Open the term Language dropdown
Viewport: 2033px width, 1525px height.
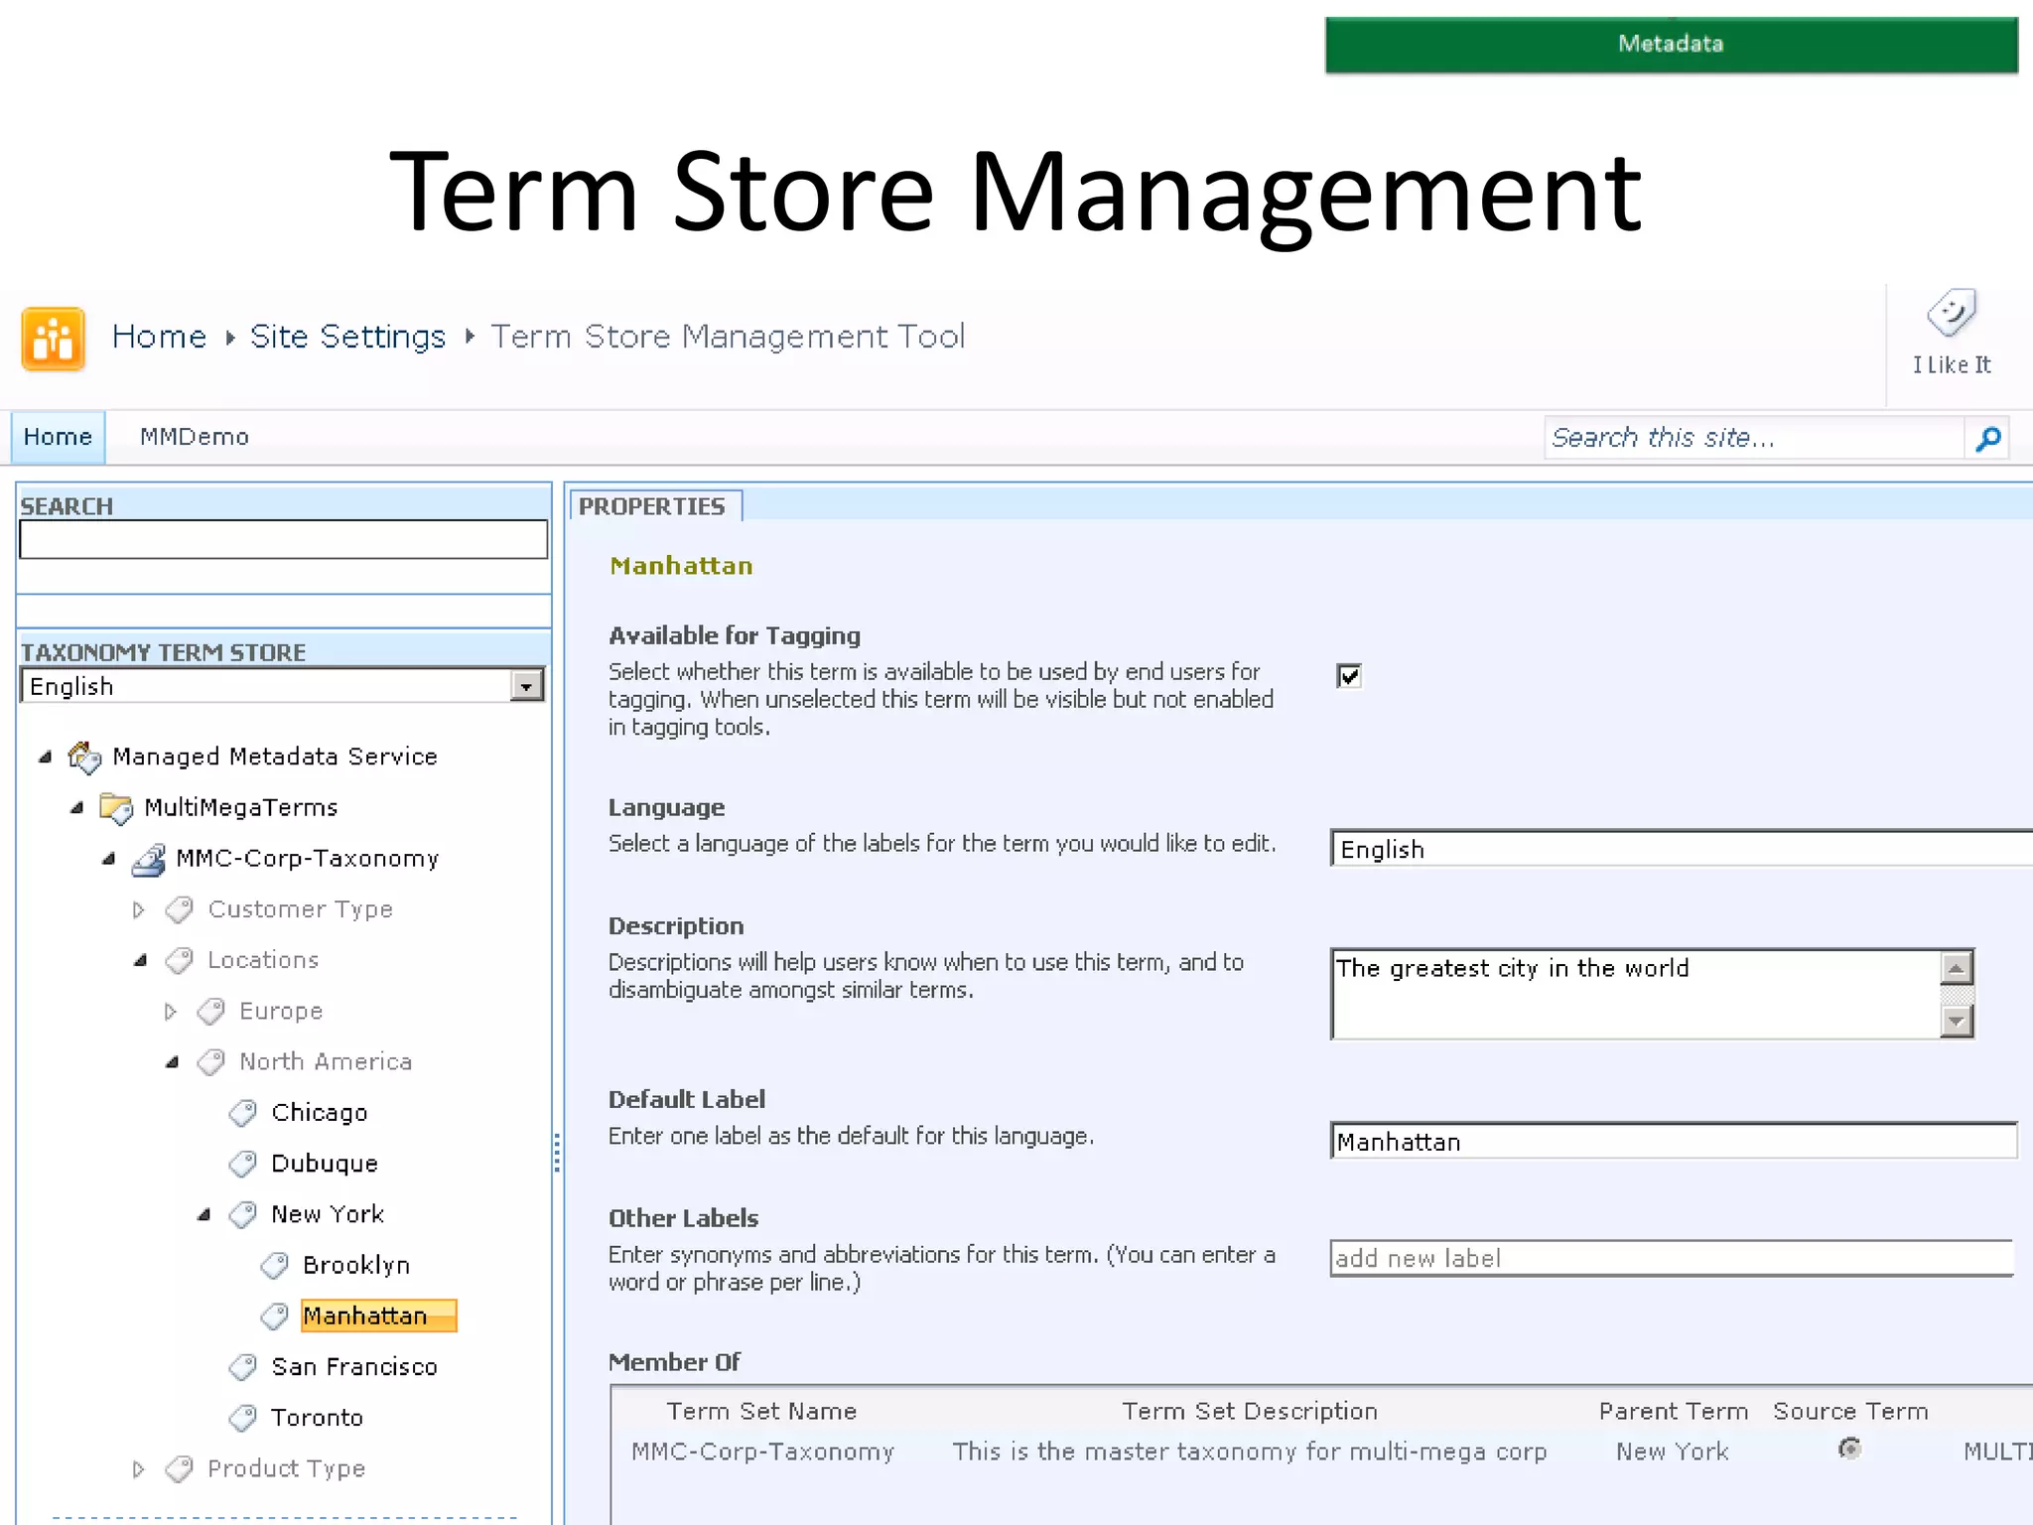pyautogui.click(x=1682, y=849)
